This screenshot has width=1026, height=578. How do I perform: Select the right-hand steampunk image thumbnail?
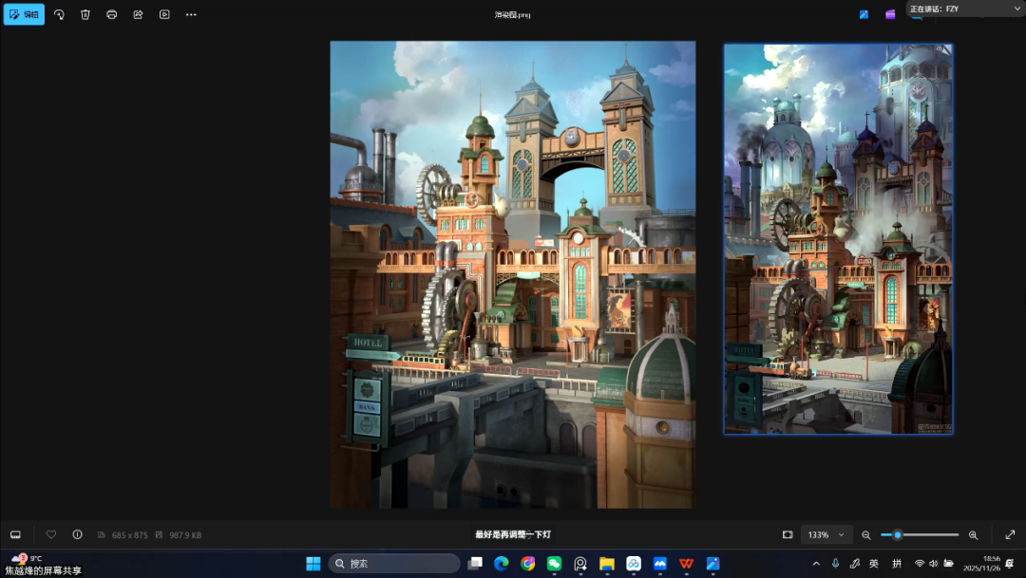tap(838, 239)
